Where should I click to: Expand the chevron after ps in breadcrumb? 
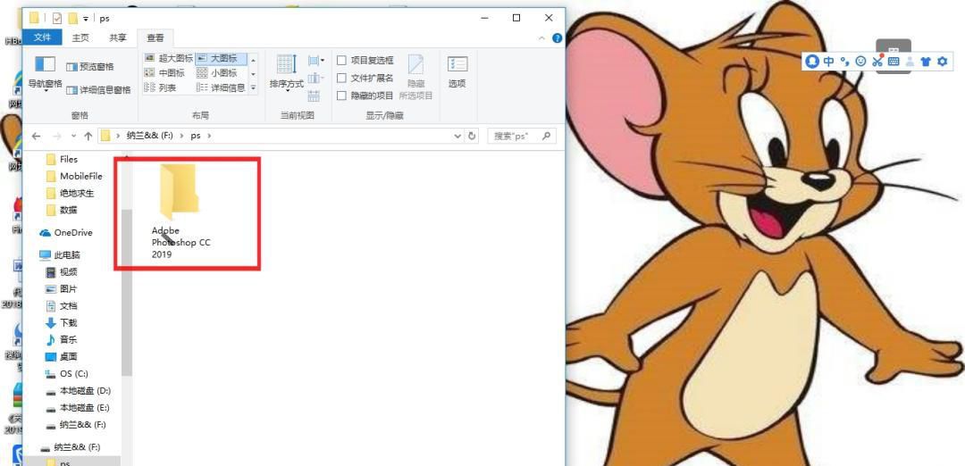[x=210, y=136]
